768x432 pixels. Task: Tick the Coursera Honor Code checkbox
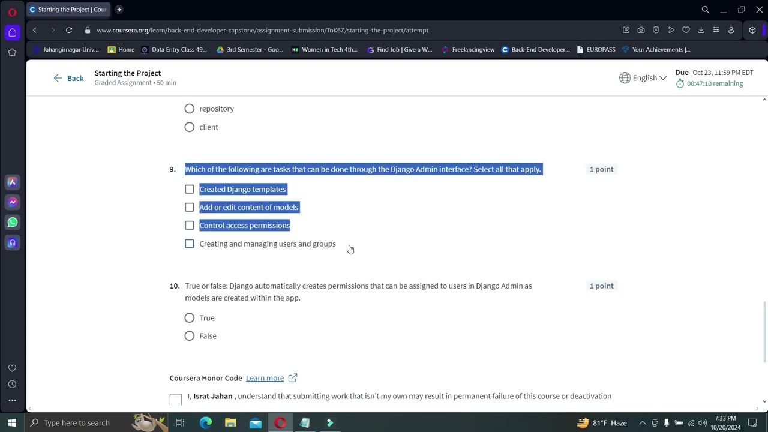[176, 400]
